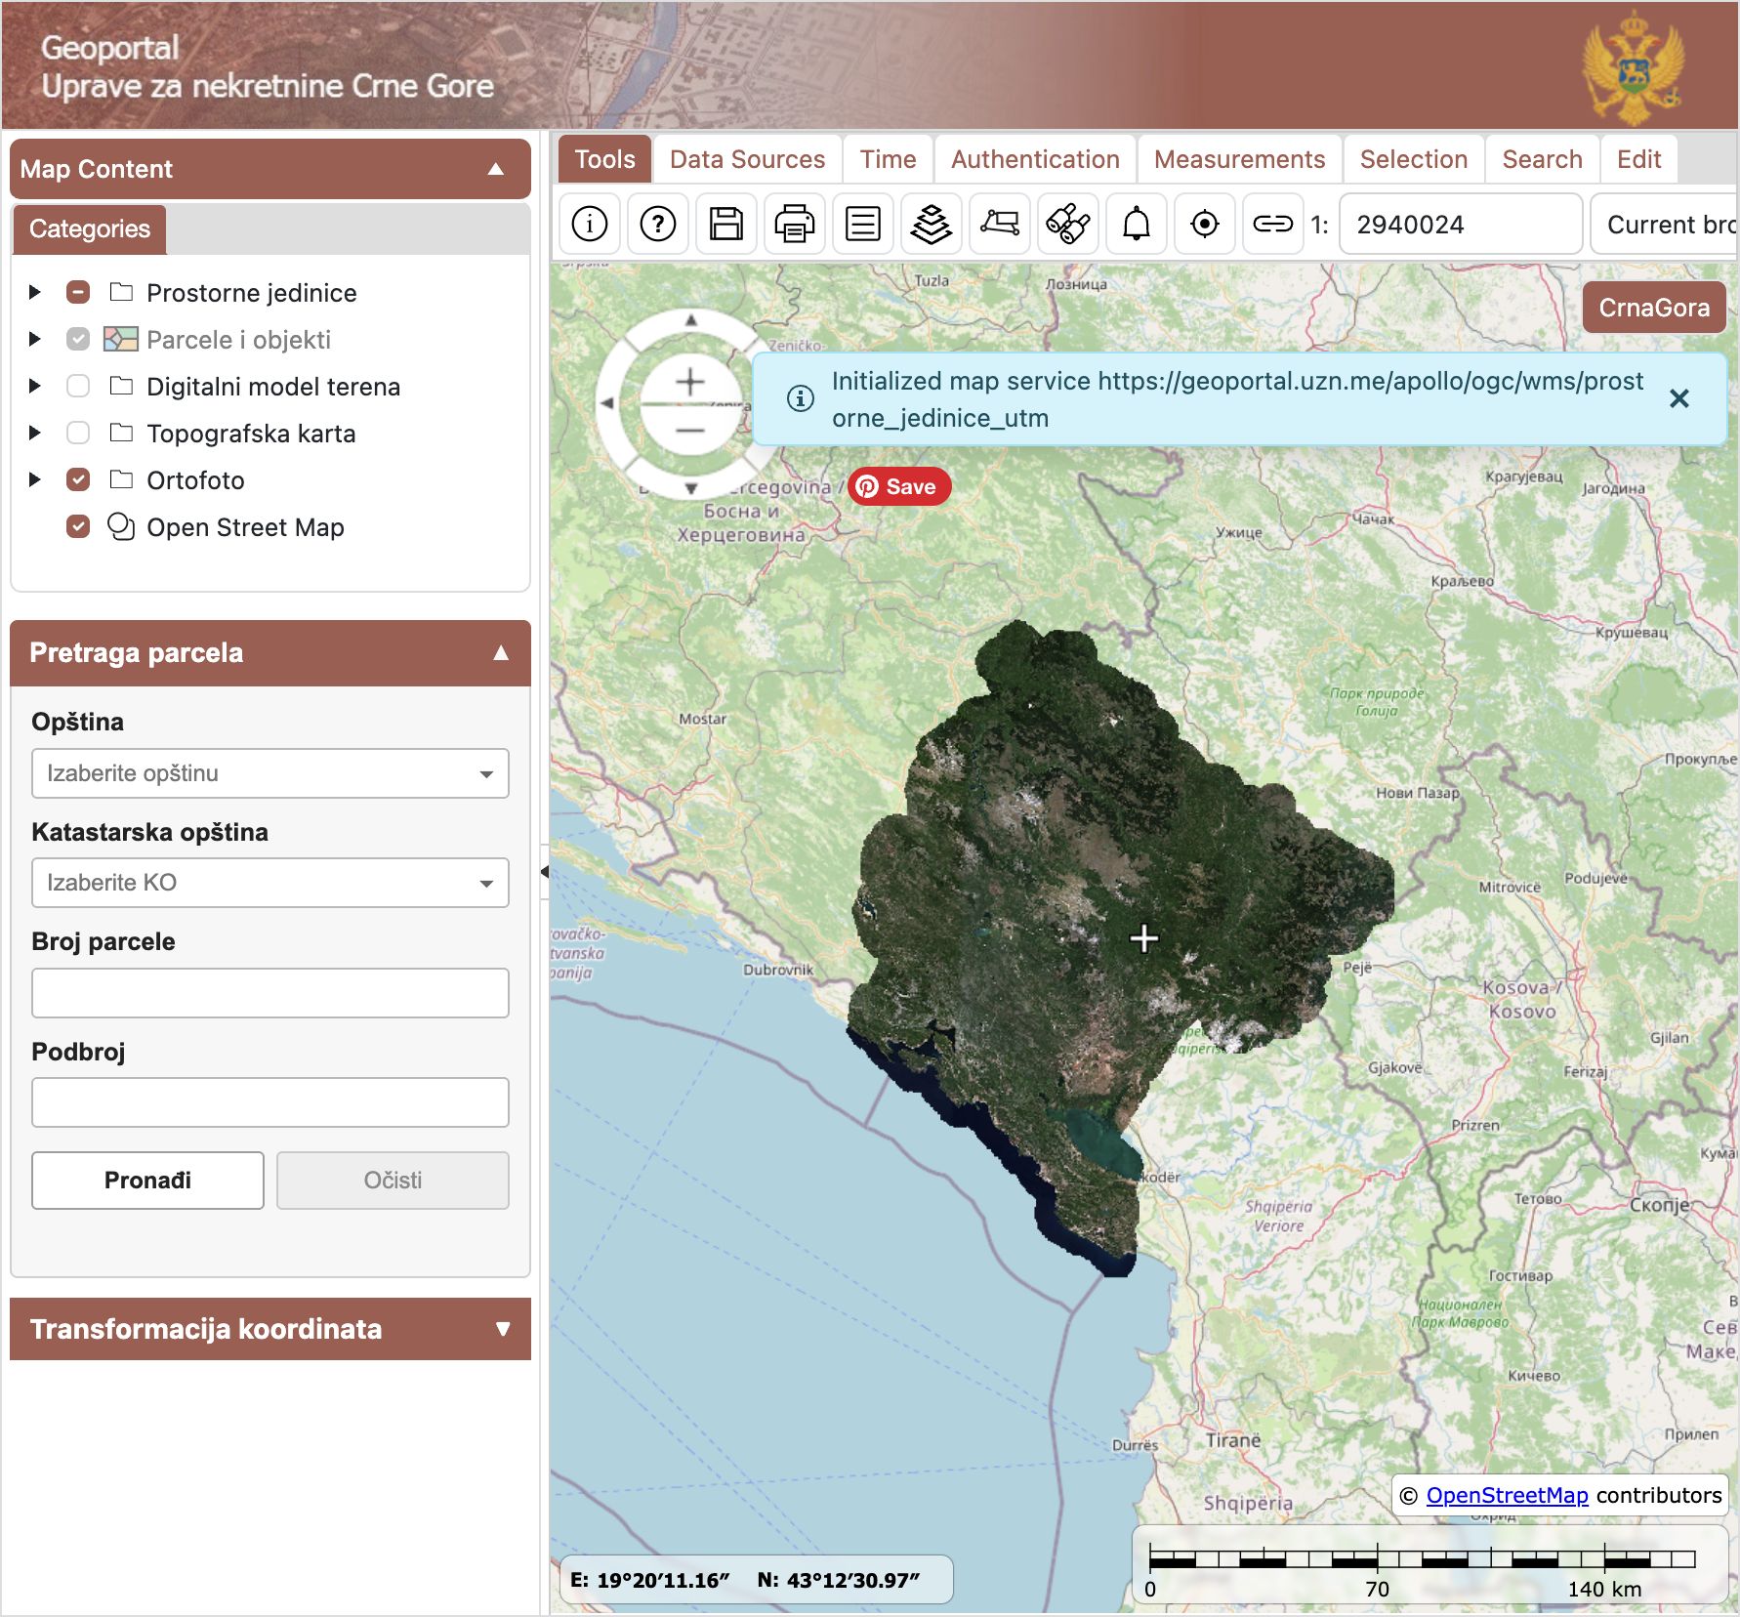This screenshot has height=1617, width=1740.
Task: Click the layers stack icon
Action: click(x=932, y=225)
